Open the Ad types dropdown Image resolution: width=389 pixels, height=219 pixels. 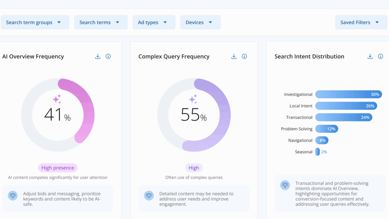click(154, 22)
